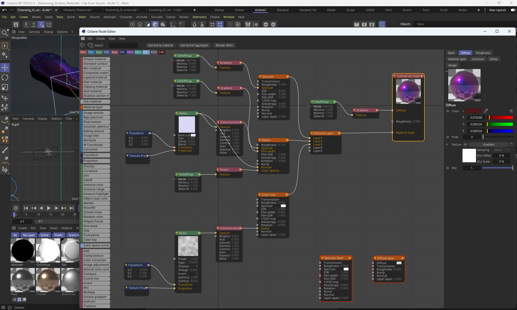Image resolution: width=517 pixels, height=310 pixels.
Task: Click the red R channel slider
Action: [x=500, y=118]
